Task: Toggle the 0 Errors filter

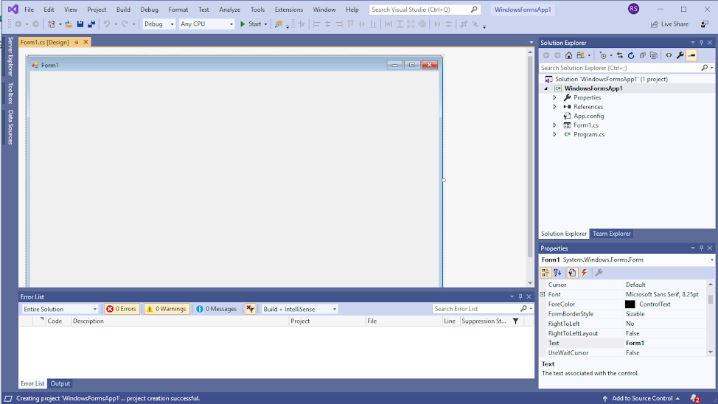Action: tap(121, 309)
